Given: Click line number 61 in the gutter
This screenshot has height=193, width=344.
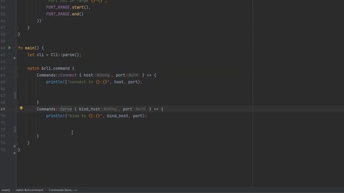Looking at the screenshot, I should click(3, 55).
